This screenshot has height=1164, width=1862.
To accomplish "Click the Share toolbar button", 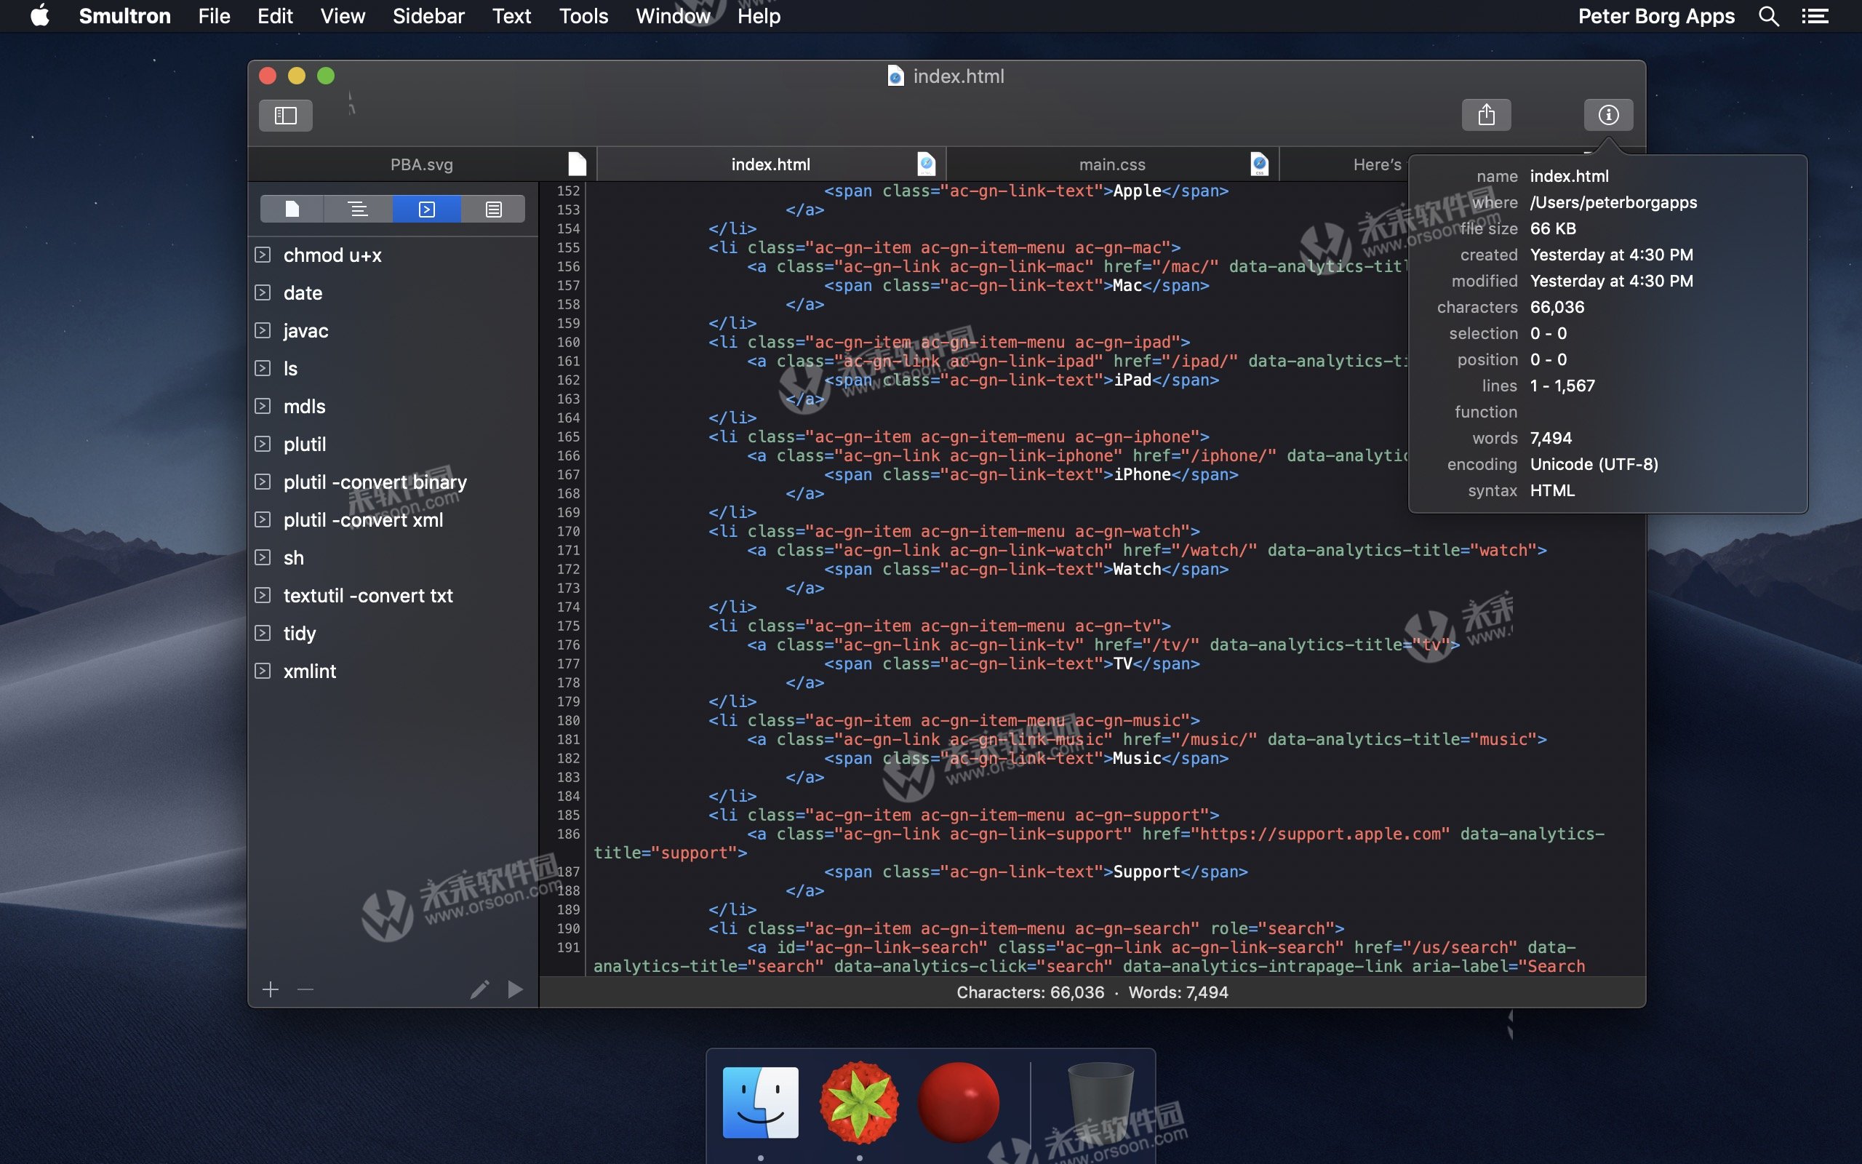I will click(1486, 116).
